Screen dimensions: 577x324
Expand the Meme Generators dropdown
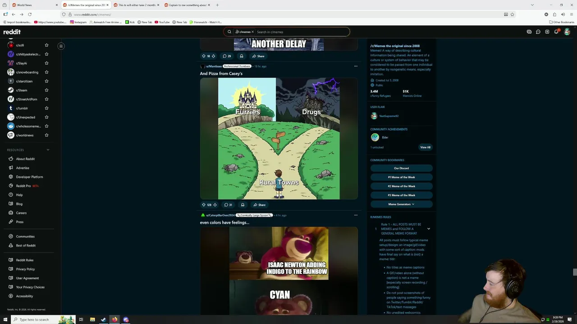pos(401,204)
